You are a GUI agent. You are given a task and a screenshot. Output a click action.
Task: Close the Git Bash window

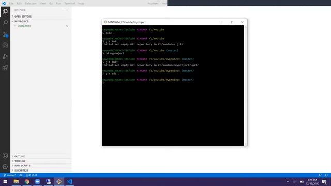tap(242, 22)
